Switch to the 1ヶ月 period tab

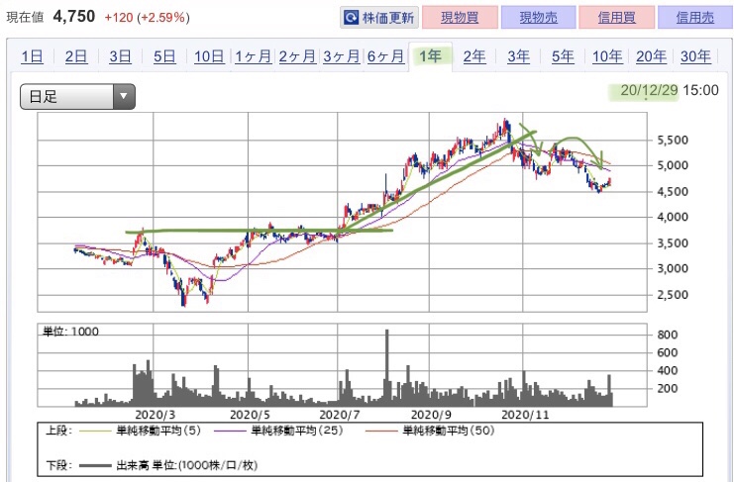253,56
